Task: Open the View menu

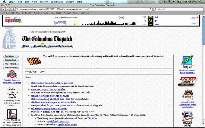Action: (35, 2)
